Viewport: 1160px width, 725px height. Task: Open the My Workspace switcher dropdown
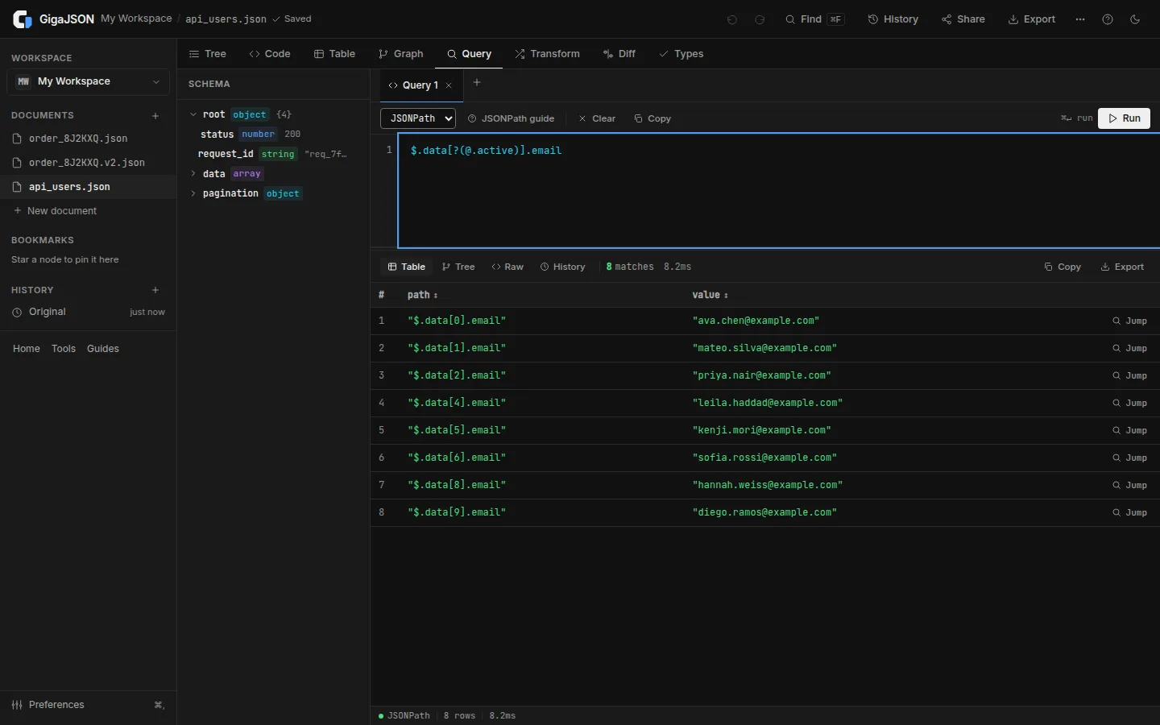tap(88, 81)
